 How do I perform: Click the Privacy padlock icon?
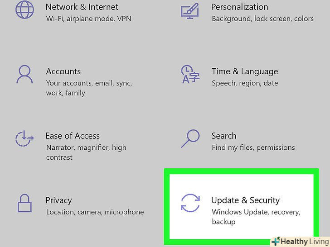[x=24, y=204]
